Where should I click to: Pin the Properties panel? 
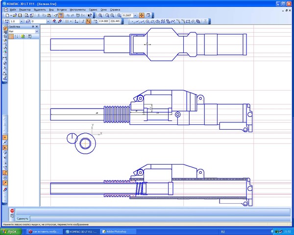click(x=33, y=26)
